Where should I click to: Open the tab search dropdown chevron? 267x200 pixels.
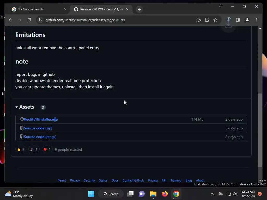(x=220, y=7)
